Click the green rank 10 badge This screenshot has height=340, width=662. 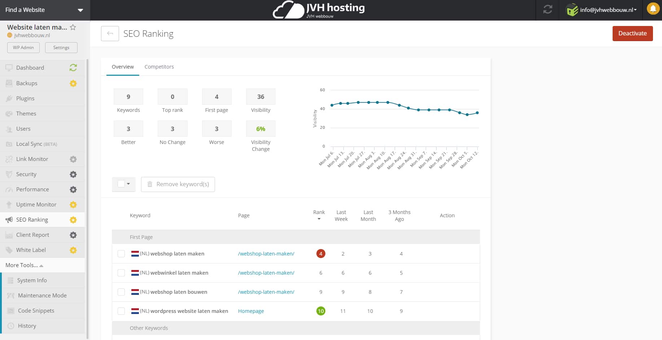321,311
